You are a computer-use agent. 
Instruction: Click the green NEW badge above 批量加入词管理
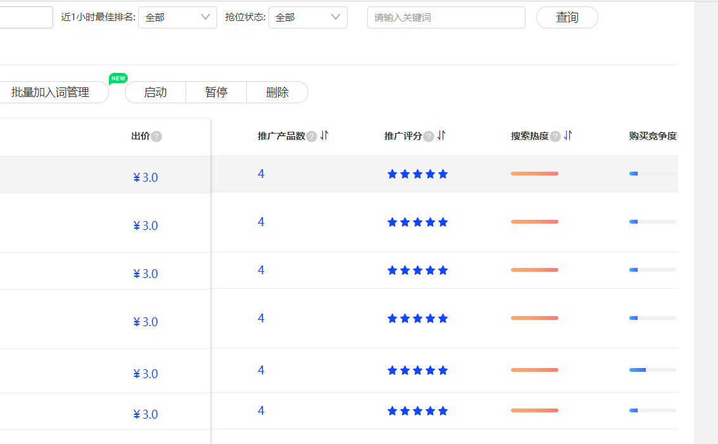[x=118, y=79]
